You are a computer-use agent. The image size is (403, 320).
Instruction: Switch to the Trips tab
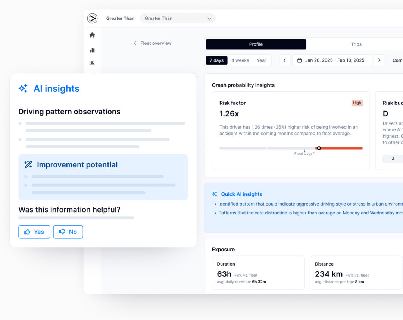pyautogui.click(x=356, y=44)
